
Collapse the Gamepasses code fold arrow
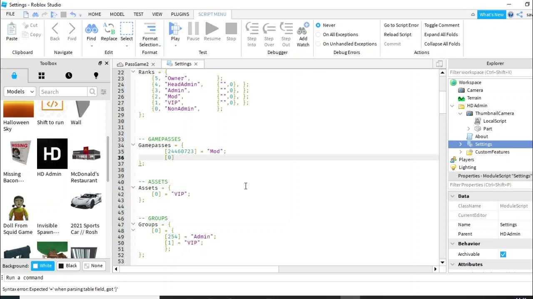pos(133,145)
